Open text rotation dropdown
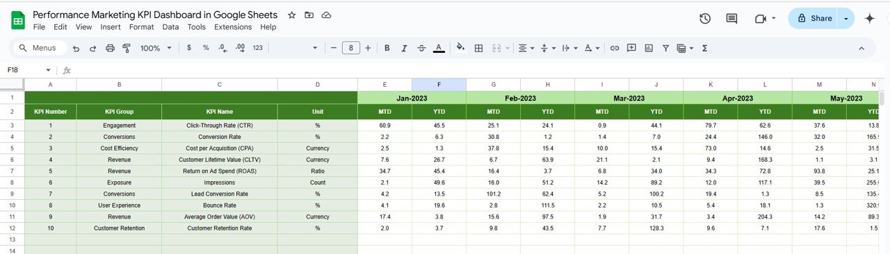Image resolution: width=890 pixels, height=254 pixels. (592, 48)
